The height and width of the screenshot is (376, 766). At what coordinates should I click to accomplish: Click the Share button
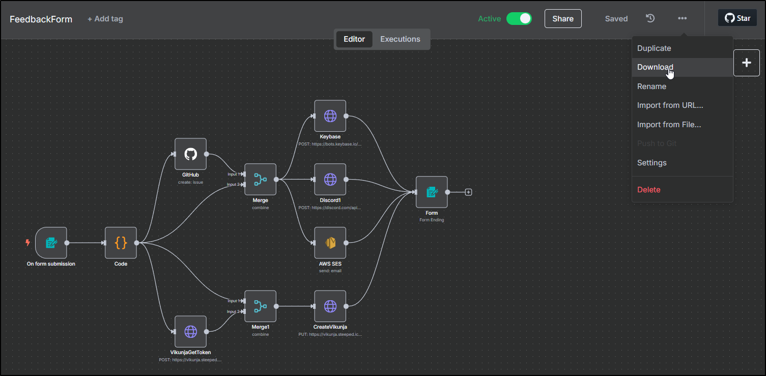pos(563,18)
